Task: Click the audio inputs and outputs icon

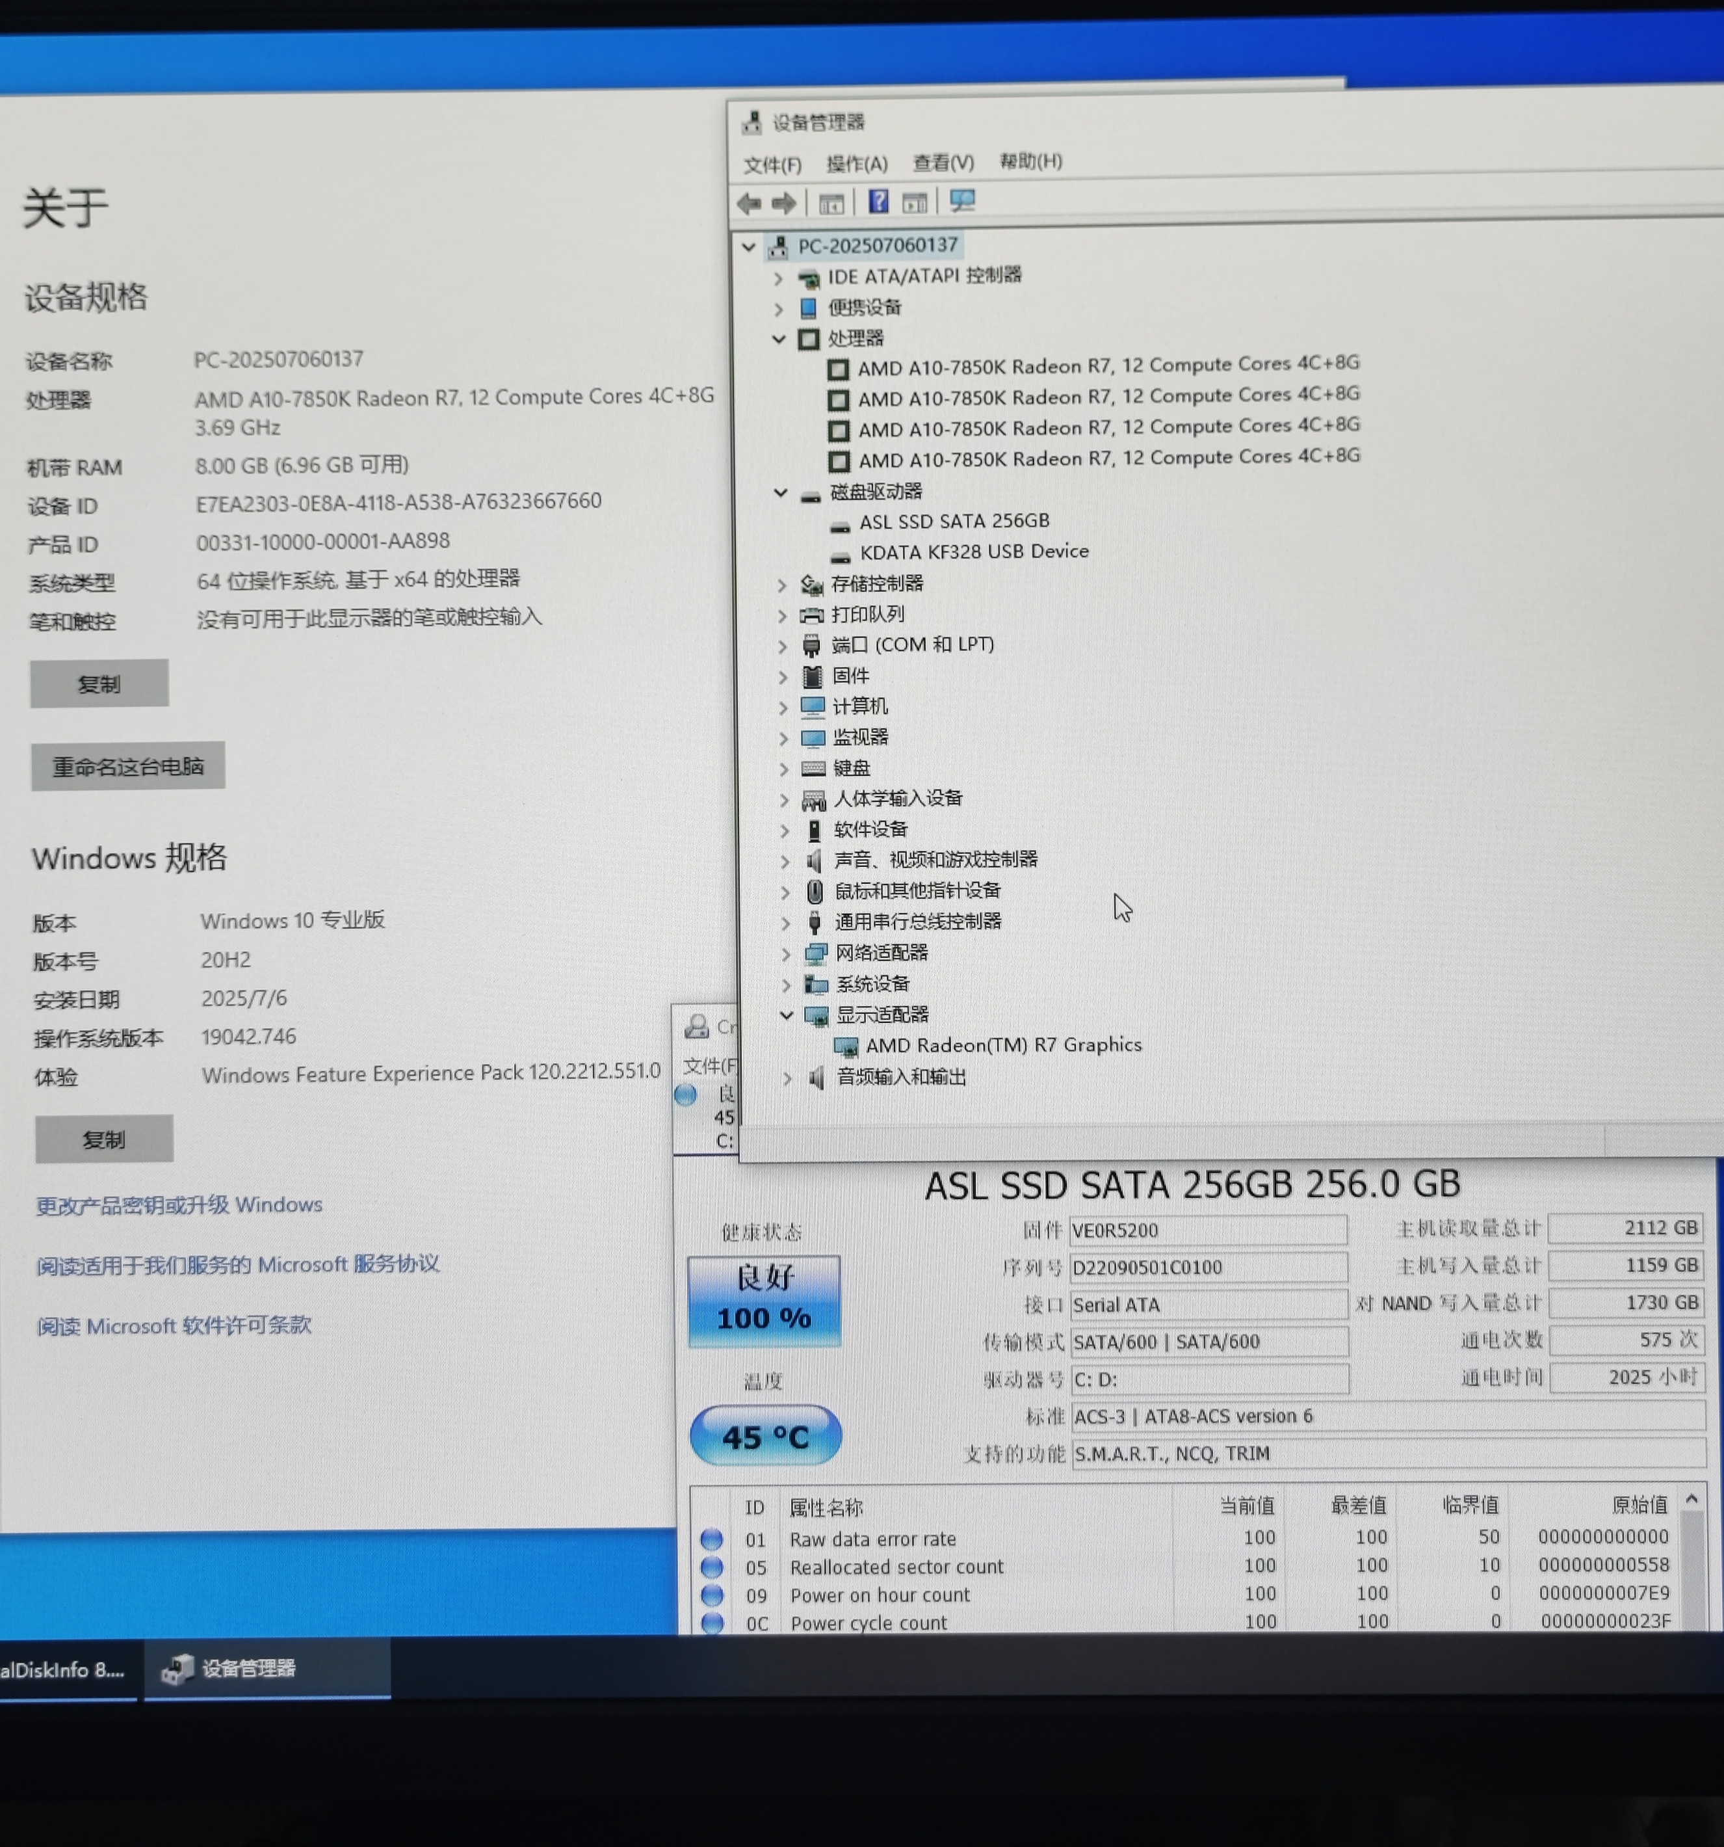Action: [816, 1078]
